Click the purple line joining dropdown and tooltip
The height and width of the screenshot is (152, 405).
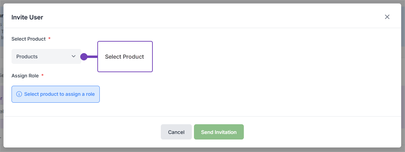click(x=92, y=57)
